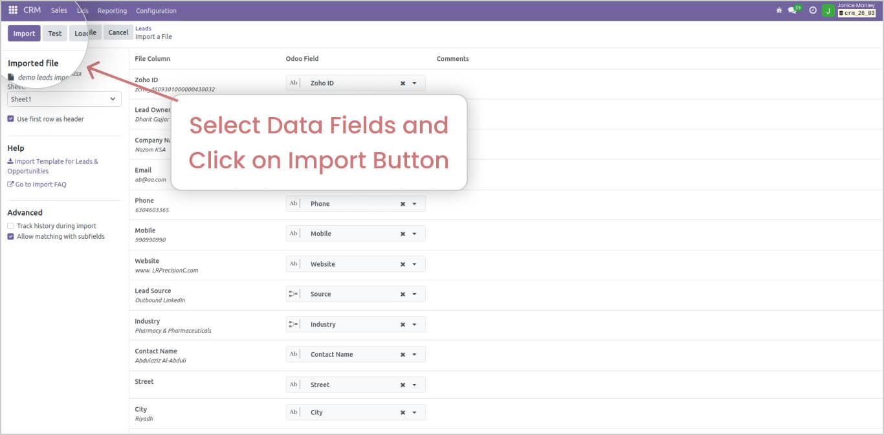
Task: Click the Leads breadcrumb link
Action: click(142, 28)
